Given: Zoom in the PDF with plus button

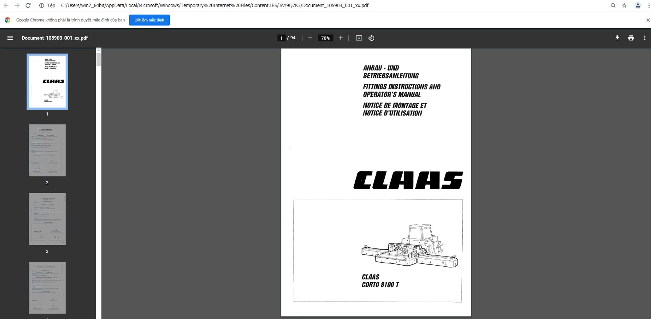Looking at the screenshot, I should (x=341, y=38).
